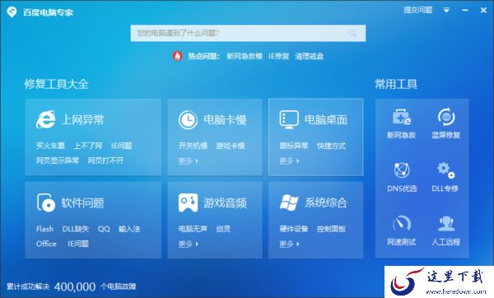The width and height of the screenshot is (494, 298).
Task: Click the Office link
Action: point(46,244)
